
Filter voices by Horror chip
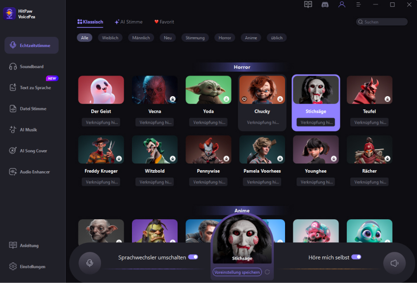click(225, 38)
